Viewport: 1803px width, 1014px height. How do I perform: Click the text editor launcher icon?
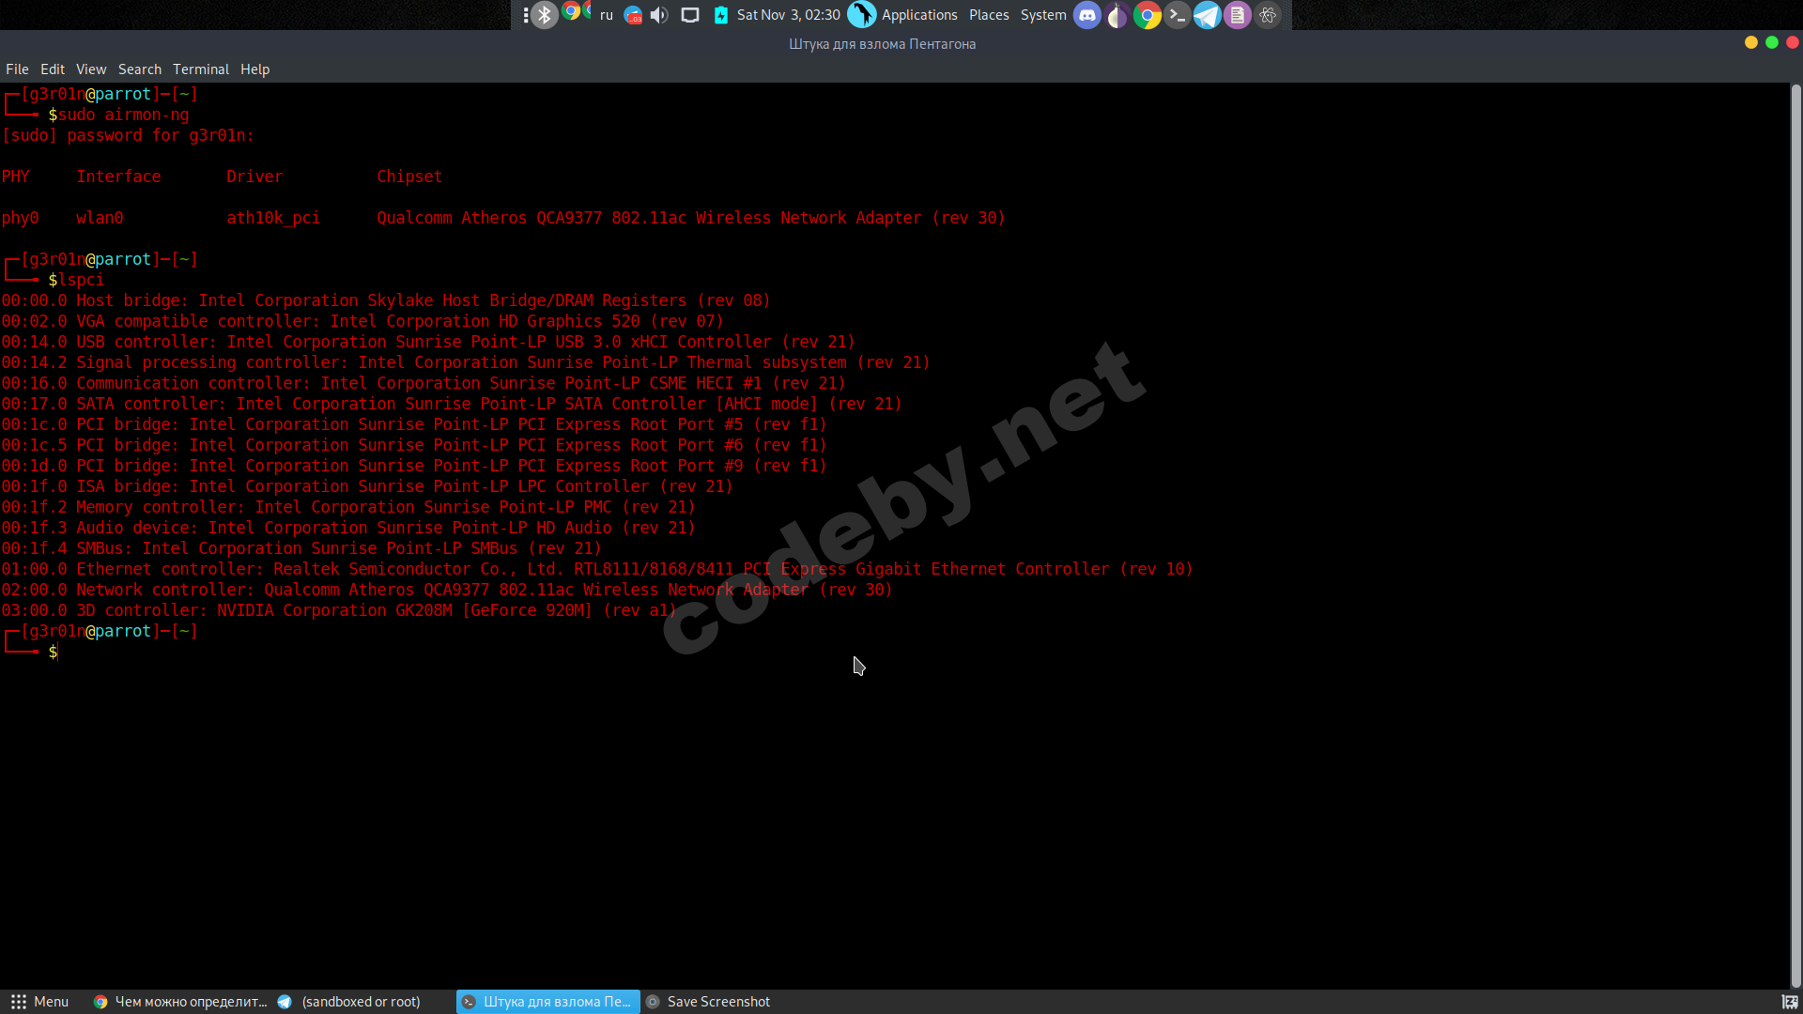(x=1237, y=15)
